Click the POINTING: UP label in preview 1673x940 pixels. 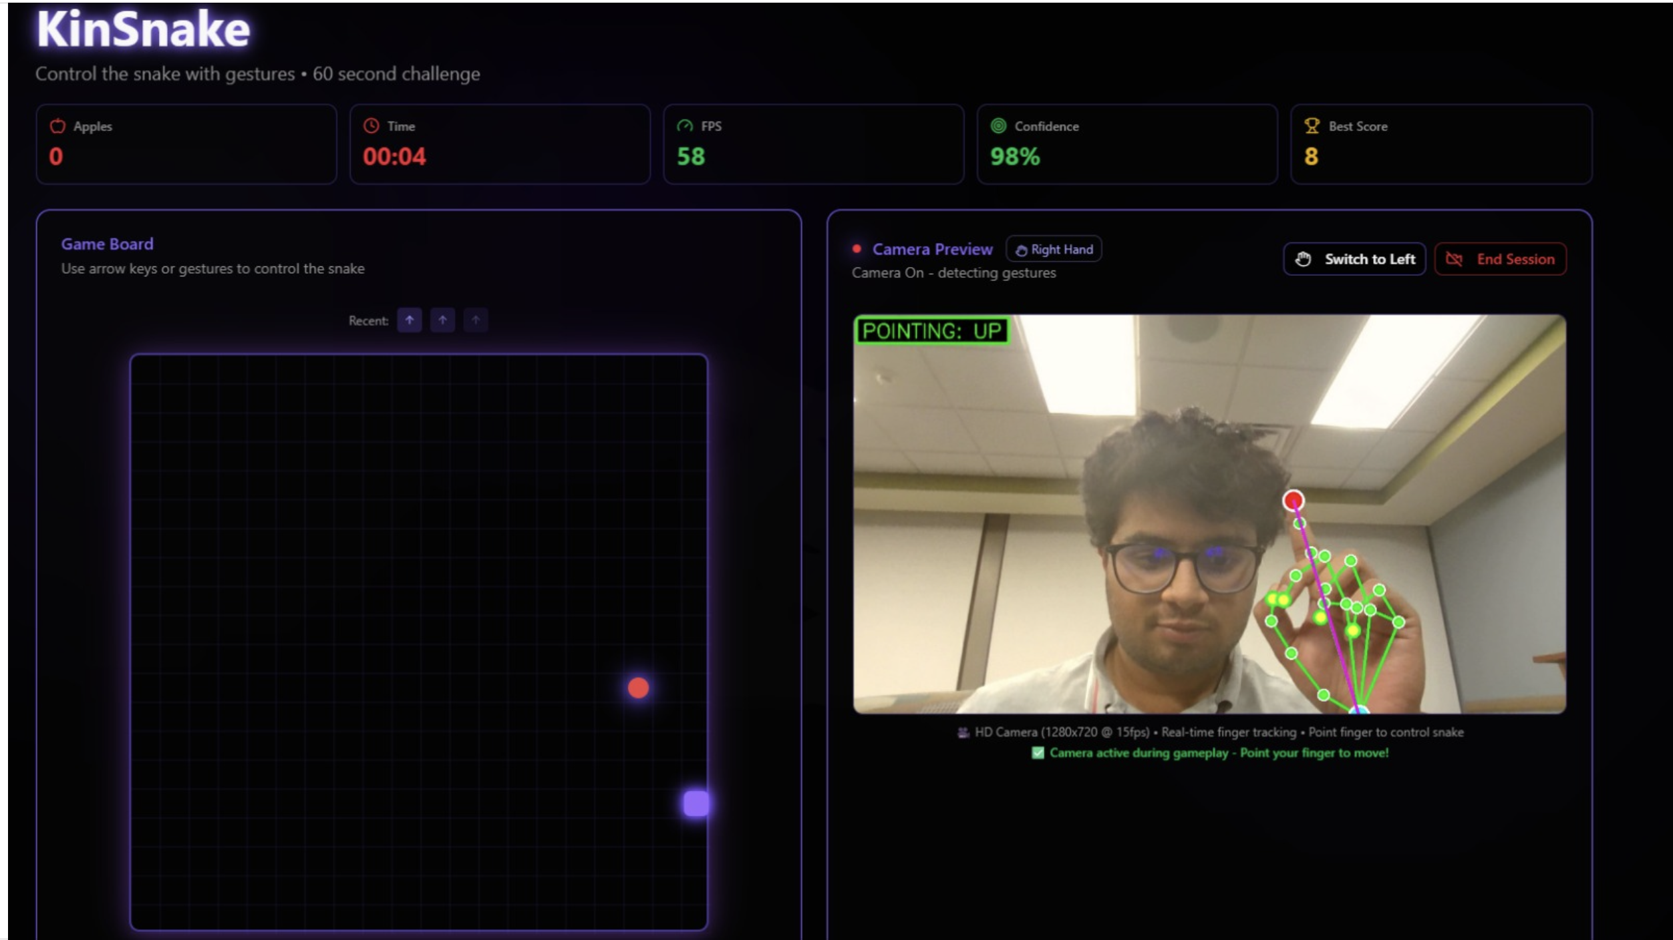(931, 331)
